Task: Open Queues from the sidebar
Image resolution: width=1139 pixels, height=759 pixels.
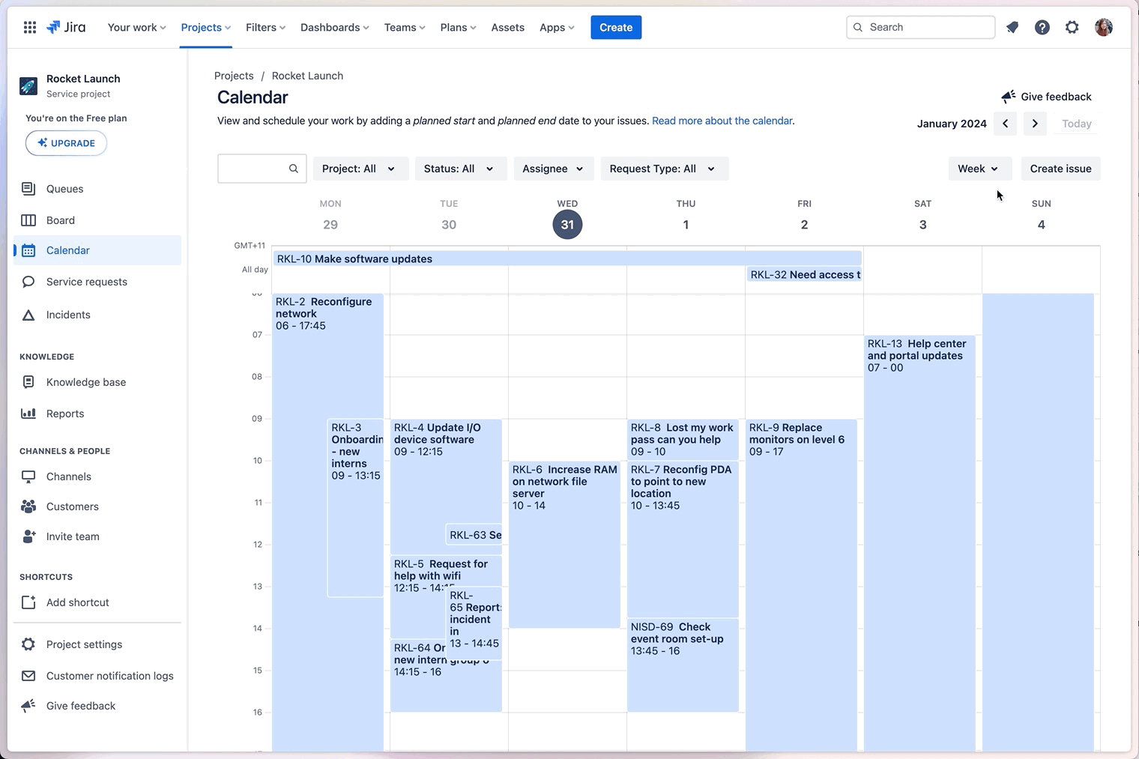Action: click(x=28, y=189)
